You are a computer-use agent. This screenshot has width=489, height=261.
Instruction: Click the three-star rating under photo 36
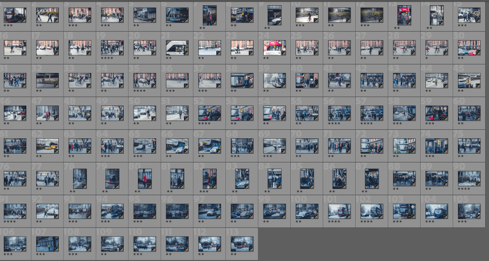[x=170, y=91]
